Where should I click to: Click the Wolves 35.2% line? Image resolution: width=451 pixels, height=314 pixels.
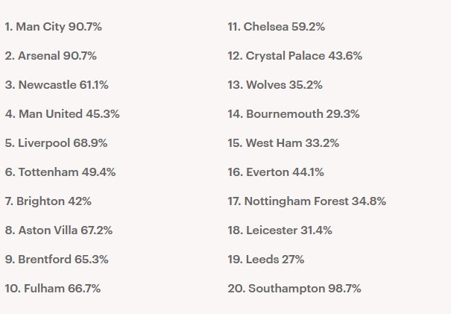[x=275, y=85]
